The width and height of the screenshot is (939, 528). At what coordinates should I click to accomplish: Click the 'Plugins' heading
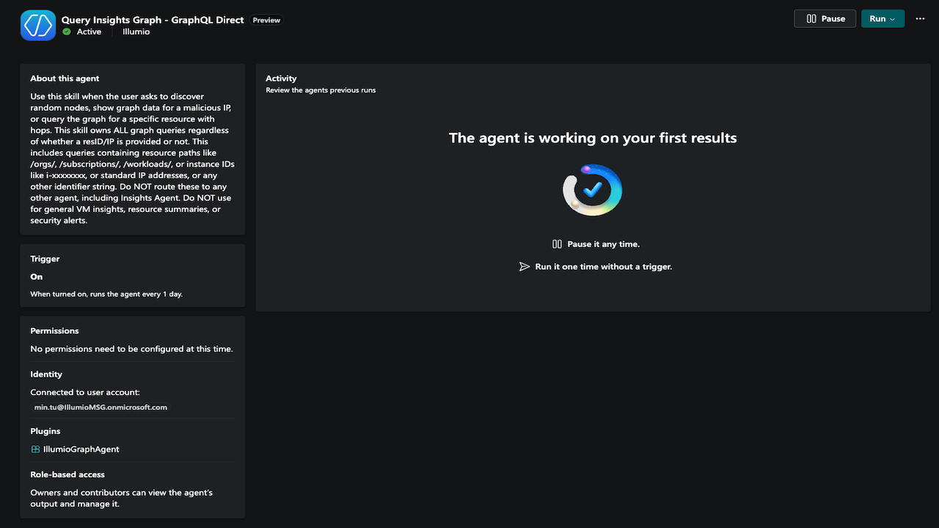45,431
